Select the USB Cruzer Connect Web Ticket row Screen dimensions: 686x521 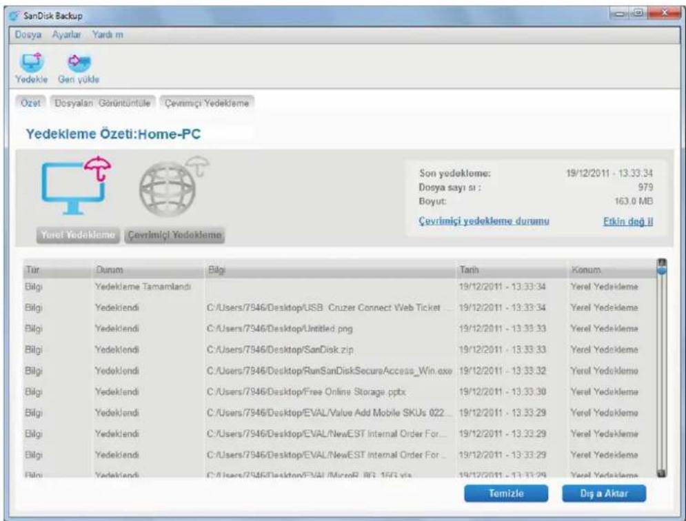click(x=339, y=308)
